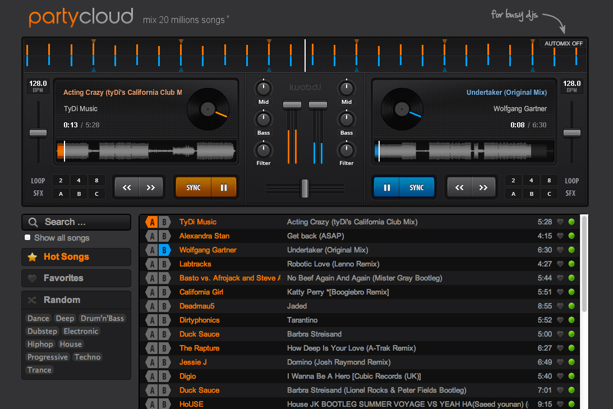Set left deck loop to 2 beats
This screenshot has height=409, width=613.
click(61, 180)
